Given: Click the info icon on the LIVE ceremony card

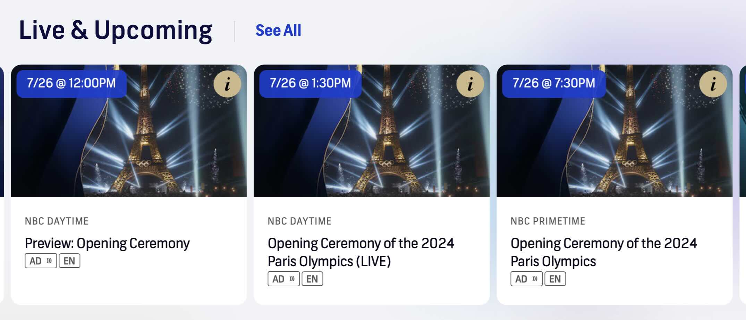Looking at the screenshot, I should point(471,83).
